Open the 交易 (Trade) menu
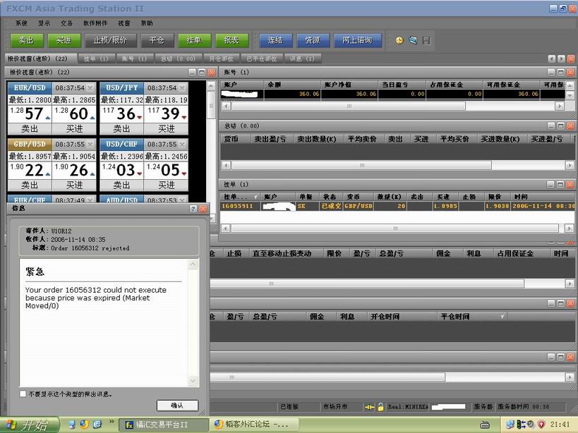The height and width of the screenshot is (433, 578). [66, 23]
